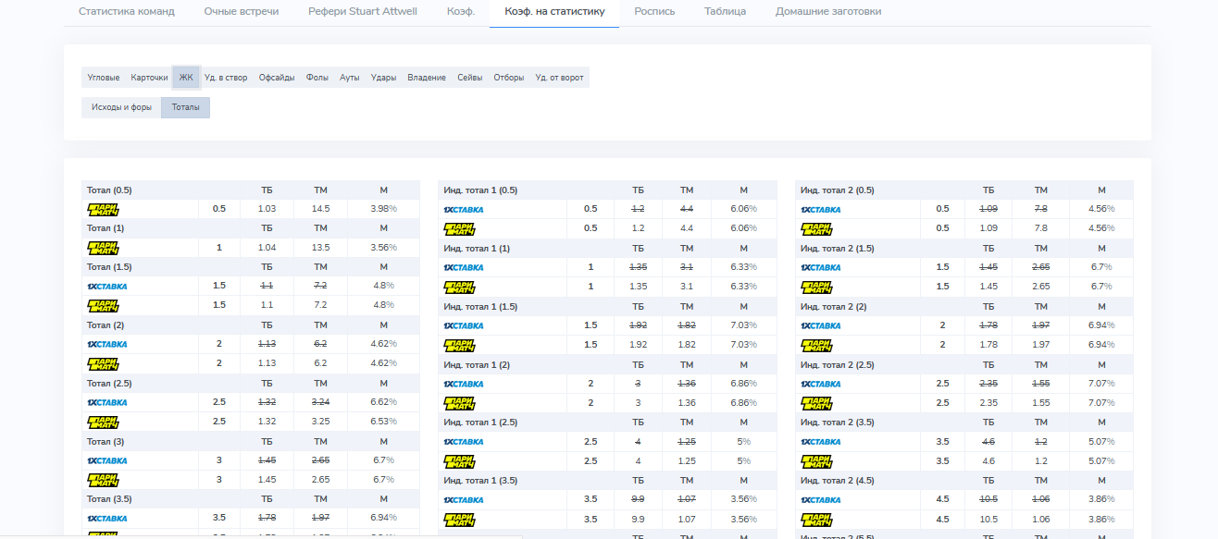The width and height of the screenshot is (1218, 539).
Task: Switch to the Очные встречи tab
Action: coord(241,12)
